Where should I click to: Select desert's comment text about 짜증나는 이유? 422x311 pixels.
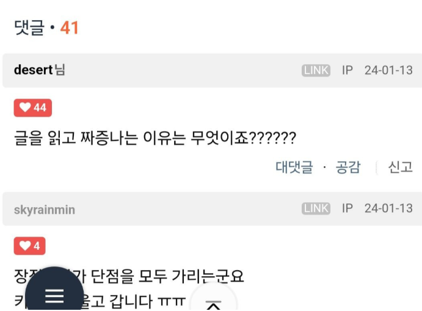click(155, 138)
